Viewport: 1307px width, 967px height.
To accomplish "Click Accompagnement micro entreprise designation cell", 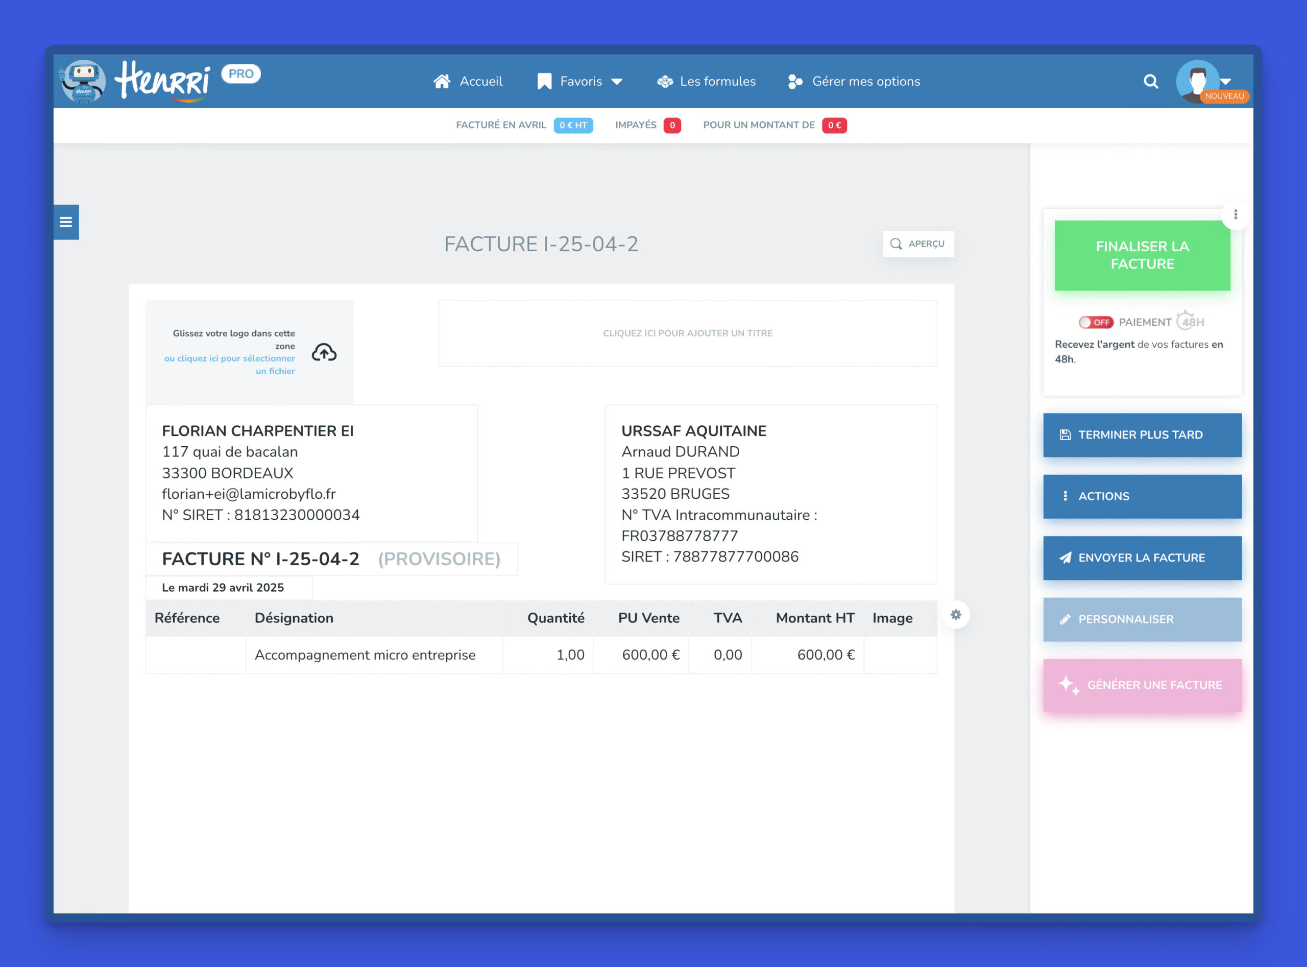I will point(373,655).
